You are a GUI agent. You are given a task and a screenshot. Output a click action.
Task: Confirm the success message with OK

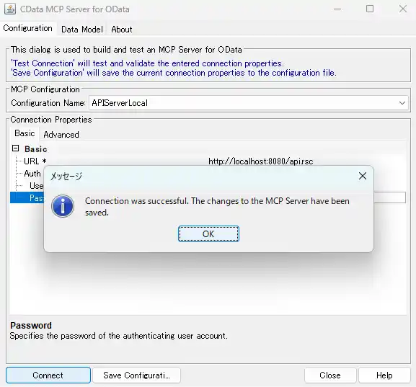208,234
